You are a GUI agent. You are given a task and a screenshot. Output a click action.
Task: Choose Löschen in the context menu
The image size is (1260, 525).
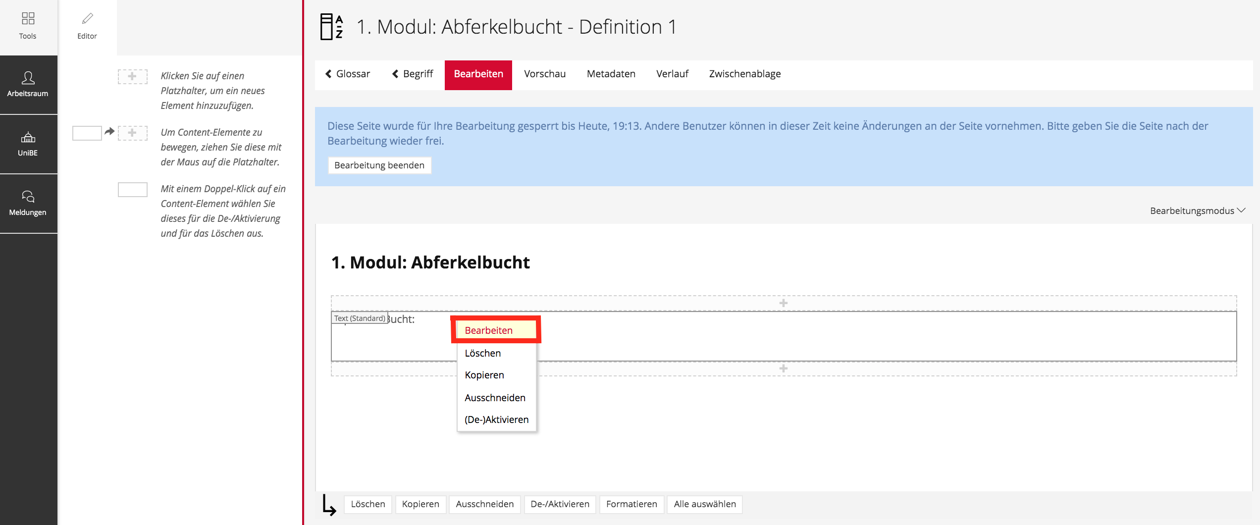click(496, 353)
